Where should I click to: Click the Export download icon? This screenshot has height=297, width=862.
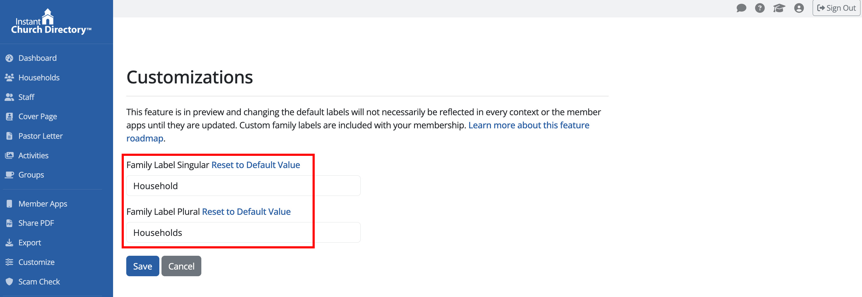pos(9,243)
